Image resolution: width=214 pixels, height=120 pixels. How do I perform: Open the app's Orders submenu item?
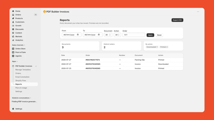[x=18, y=73]
